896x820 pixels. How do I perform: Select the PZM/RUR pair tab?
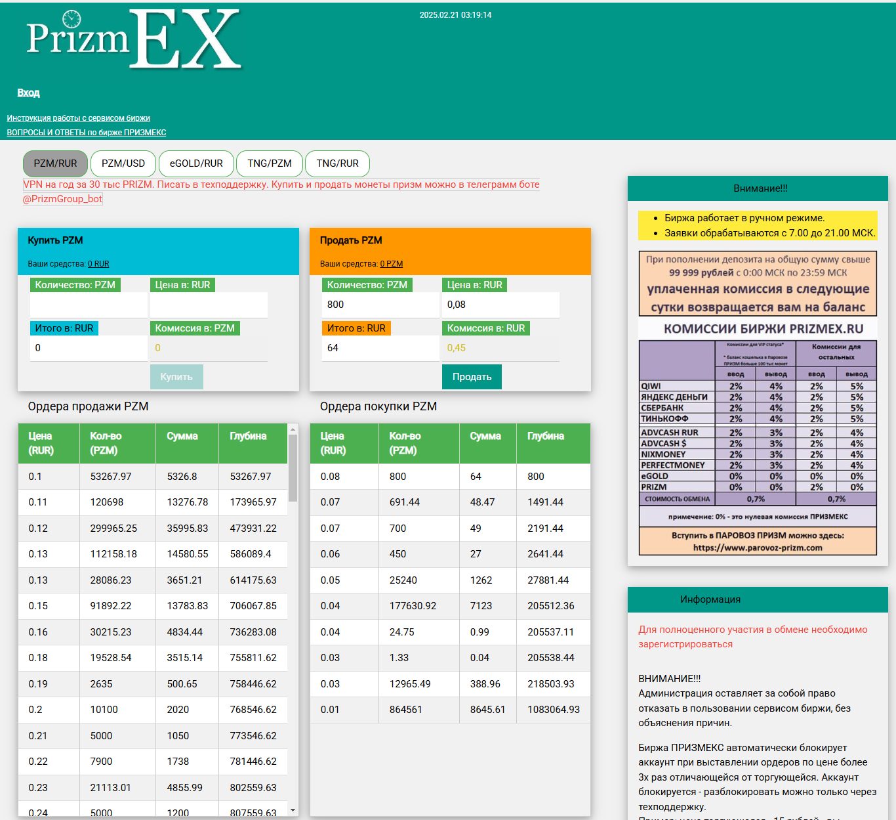click(x=56, y=163)
